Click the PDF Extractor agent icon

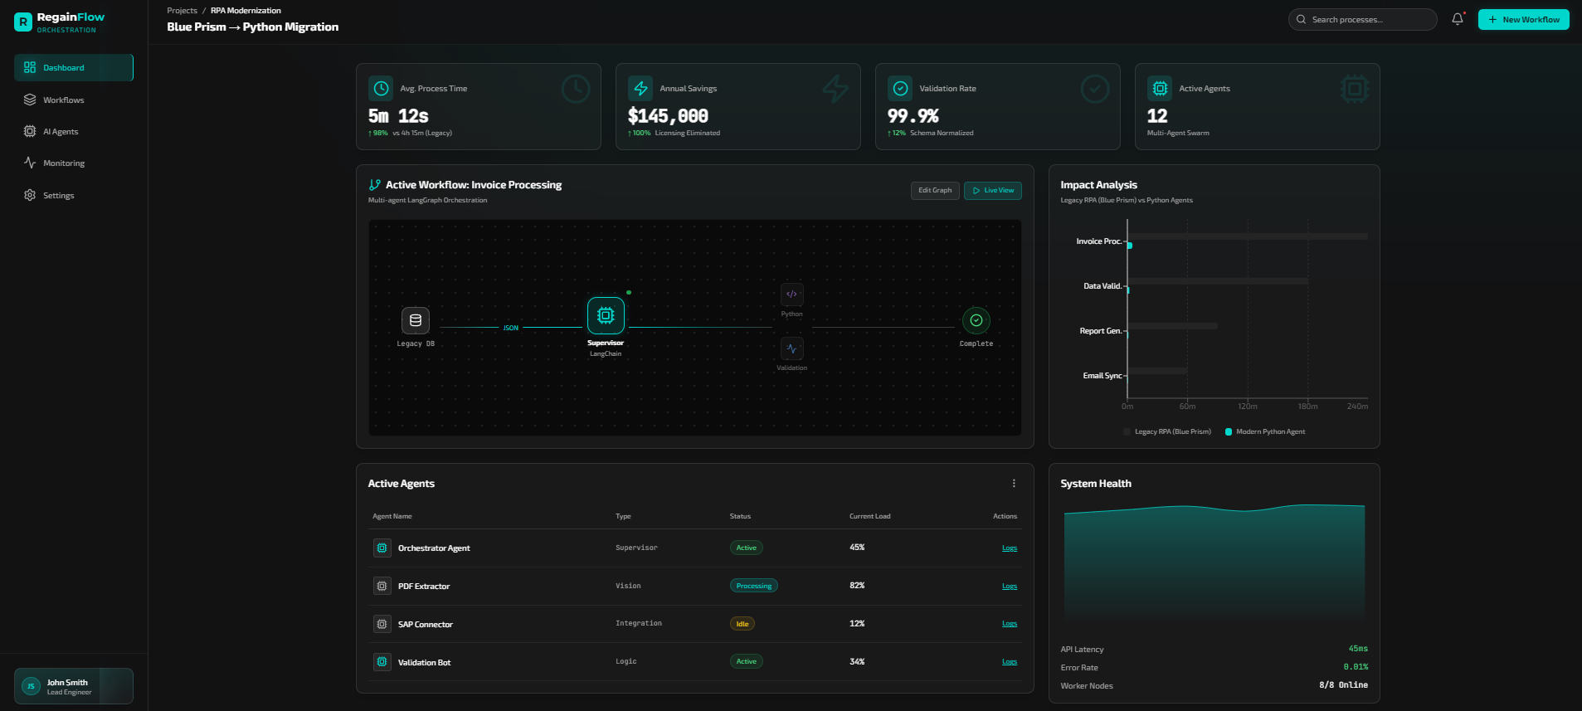click(x=382, y=587)
